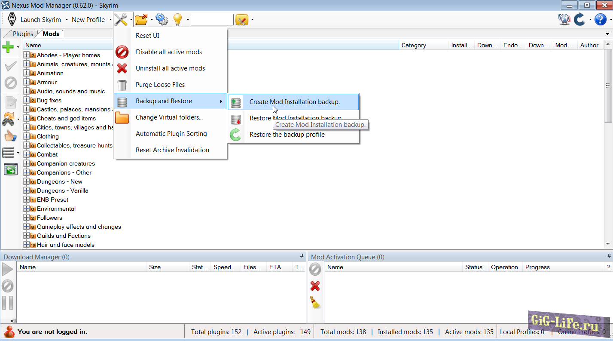Image resolution: width=613 pixels, height=341 pixels.
Task: Expand the Abodes - Player homes category
Action: [x=26, y=55]
